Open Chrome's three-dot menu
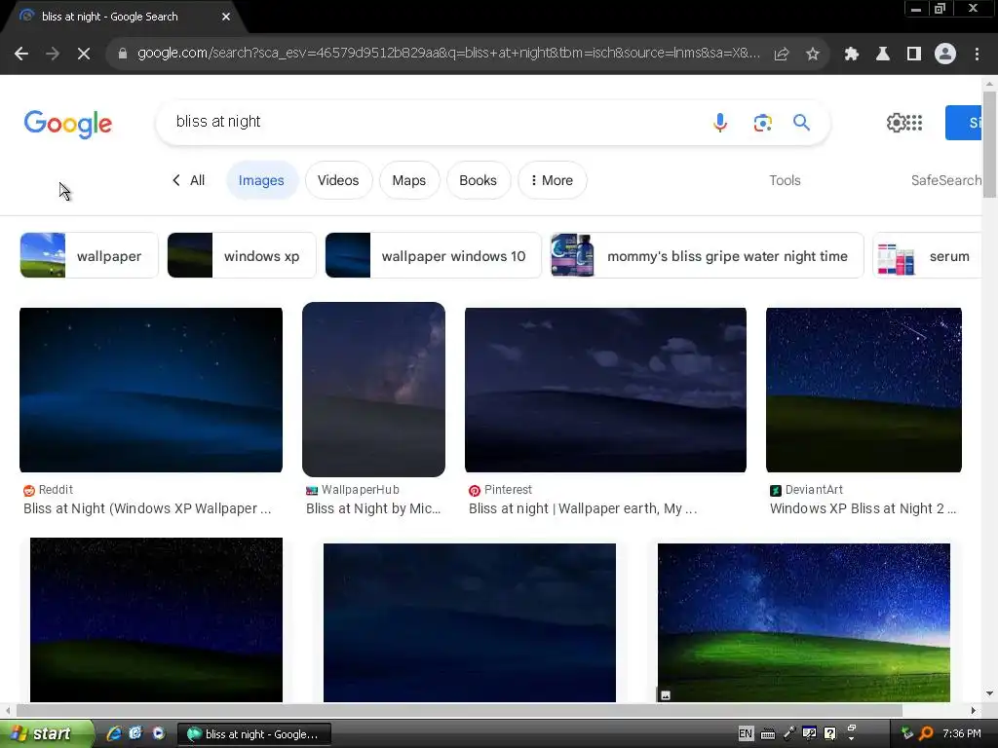This screenshot has height=748, width=998. 977,55
